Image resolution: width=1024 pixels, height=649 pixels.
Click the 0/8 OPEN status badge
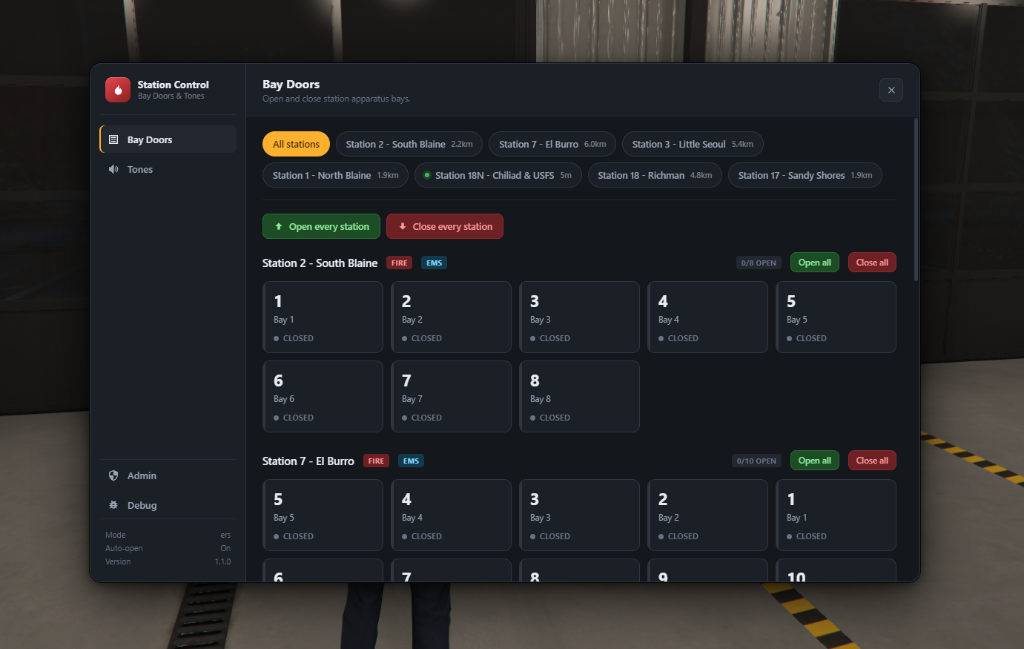759,263
